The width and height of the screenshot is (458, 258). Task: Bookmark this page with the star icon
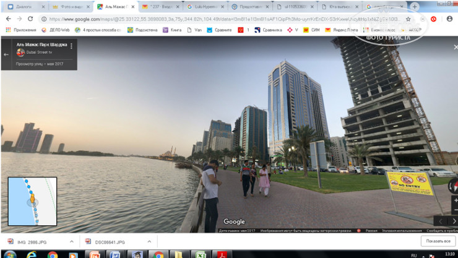tap(408, 19)
